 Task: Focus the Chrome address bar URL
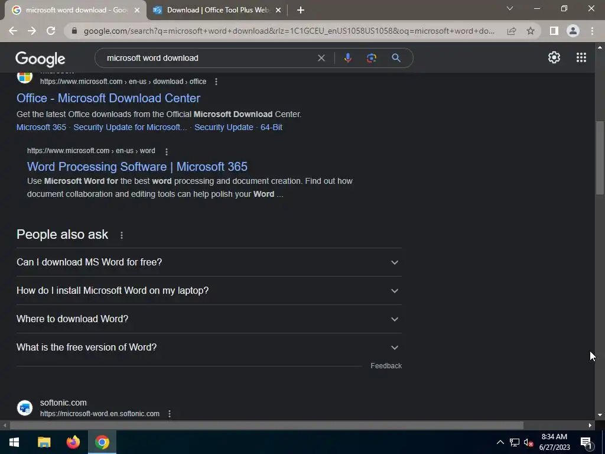point(288,31)
